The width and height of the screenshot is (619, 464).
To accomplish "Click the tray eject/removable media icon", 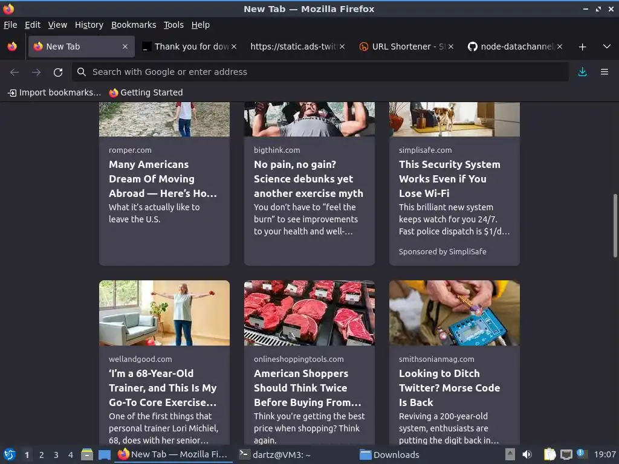I will coord(510,454).
